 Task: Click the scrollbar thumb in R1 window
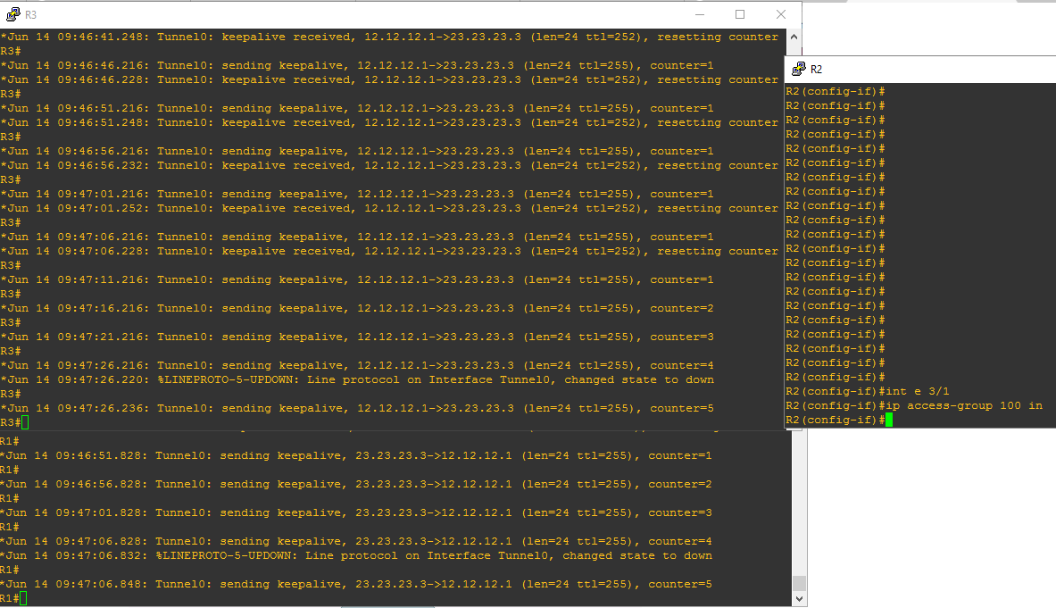pos(799,581)
